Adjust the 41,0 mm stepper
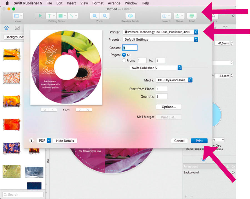This screenshot has width=250, height=199. click(x=232, y=43)
